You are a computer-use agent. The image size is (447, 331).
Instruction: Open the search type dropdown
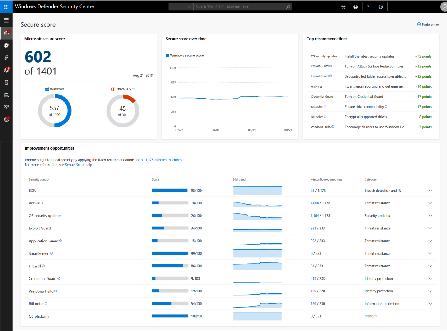tap(181, 7)
